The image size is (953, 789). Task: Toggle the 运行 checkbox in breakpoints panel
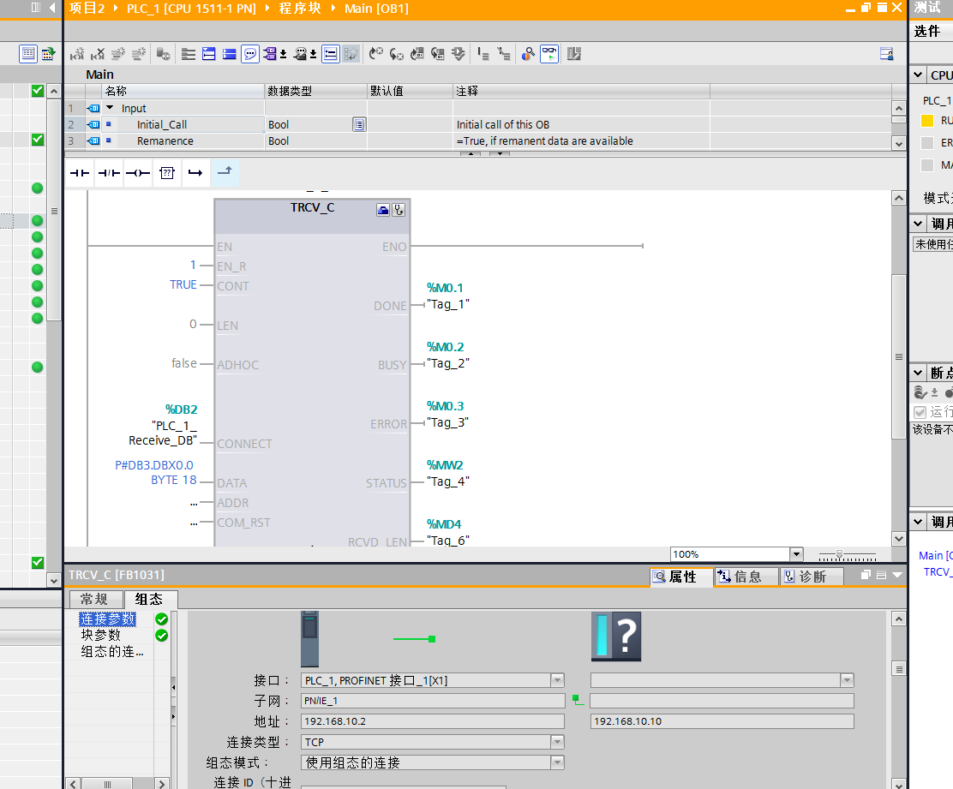tap(920, 412)
